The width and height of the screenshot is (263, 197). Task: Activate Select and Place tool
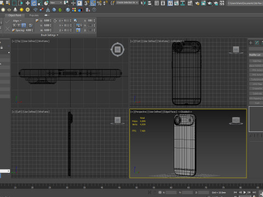pos(46,3)
